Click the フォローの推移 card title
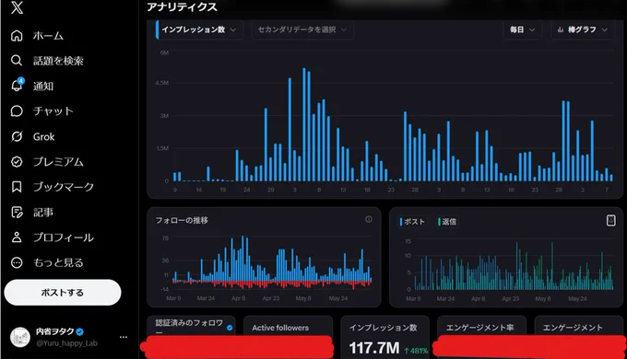Image resolution: width=627 pixels, height=359 pixels. coord(182,220)
